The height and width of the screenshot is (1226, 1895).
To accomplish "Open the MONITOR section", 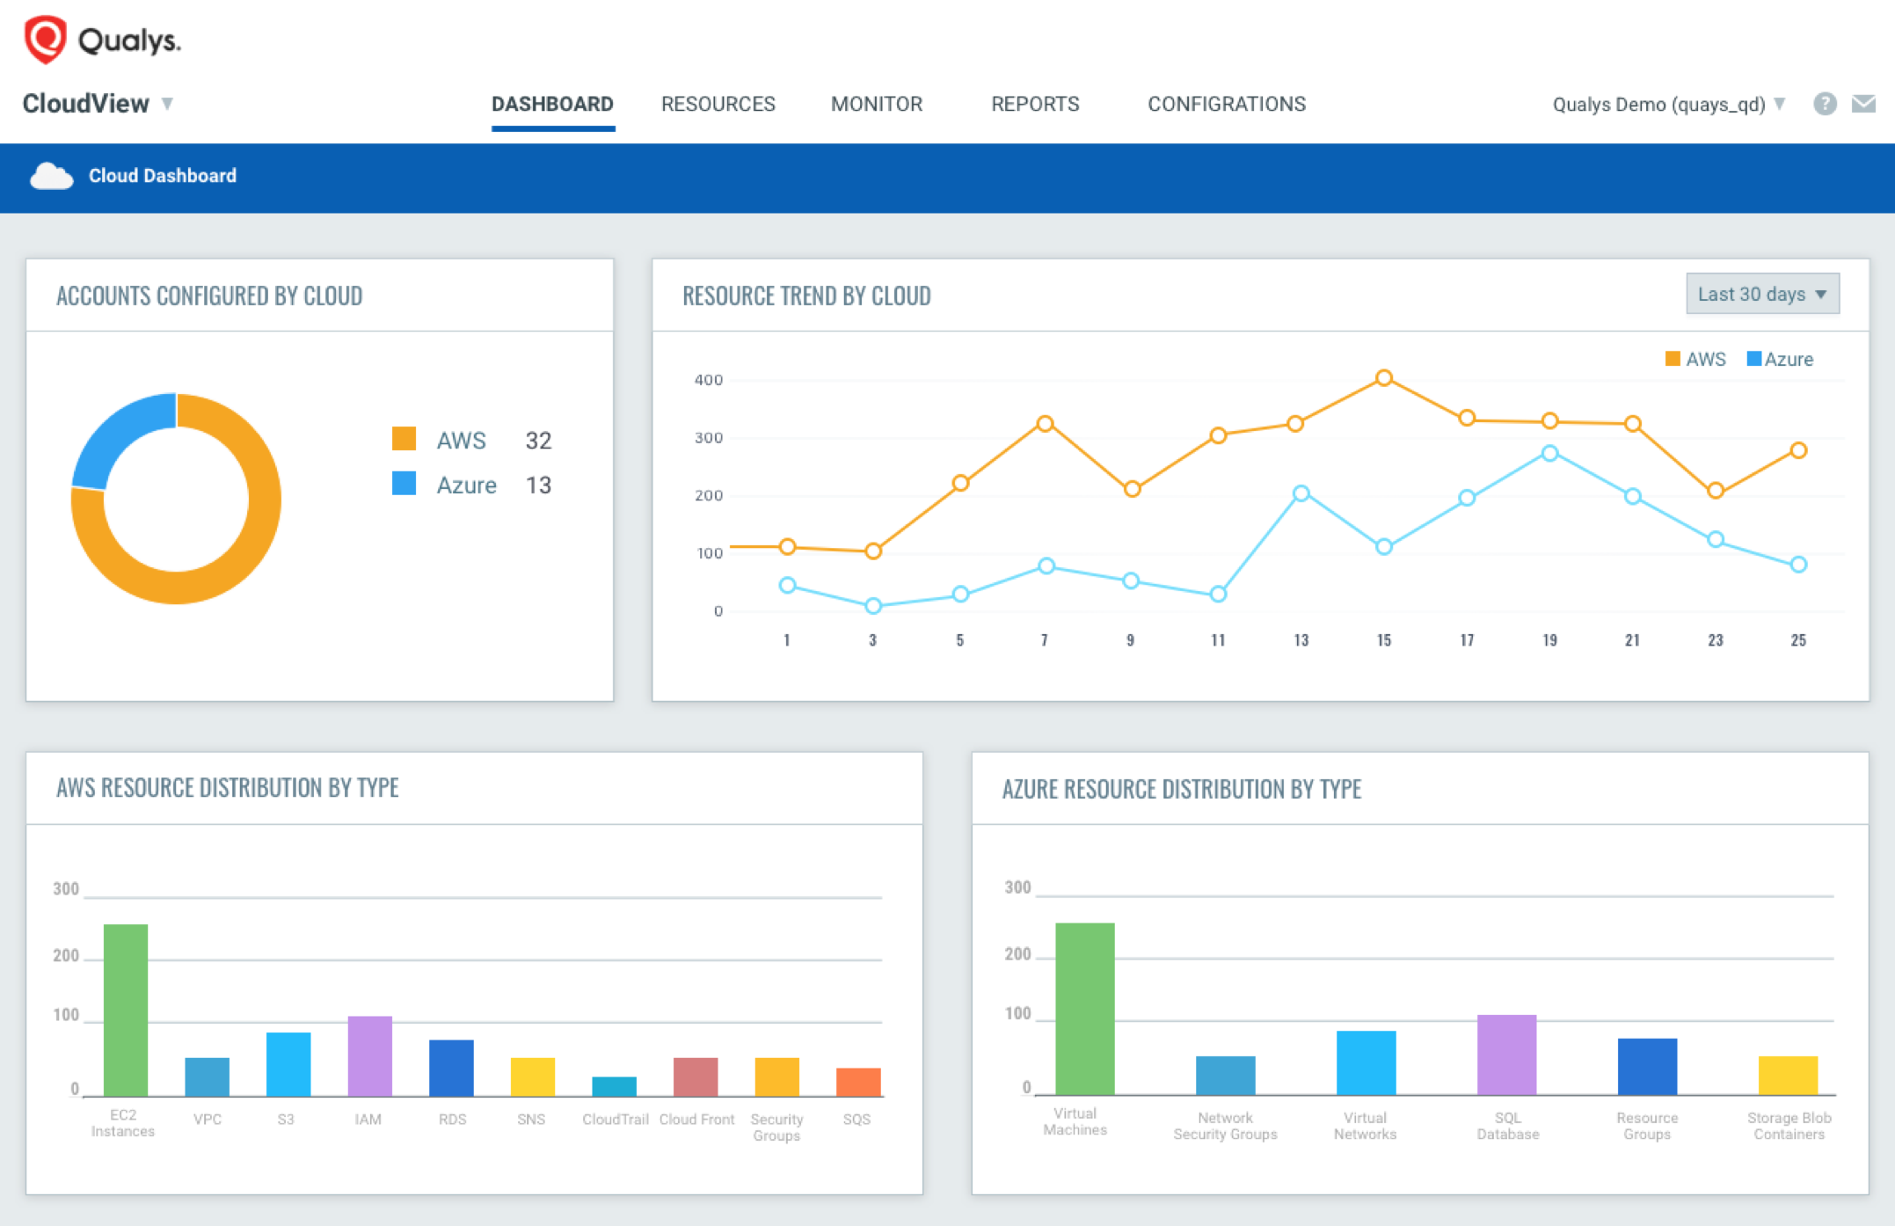I will pyautogui.click(x=876, y=104).
